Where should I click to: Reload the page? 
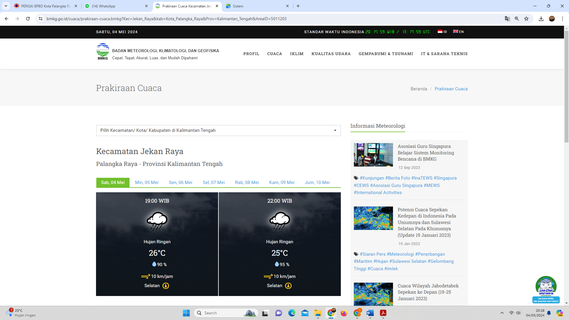click(28, 19)
